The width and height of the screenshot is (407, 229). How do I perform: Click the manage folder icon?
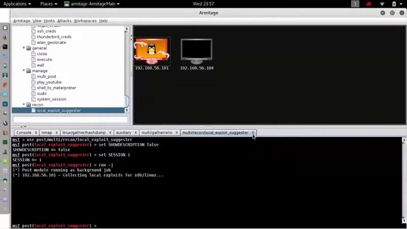29,71
